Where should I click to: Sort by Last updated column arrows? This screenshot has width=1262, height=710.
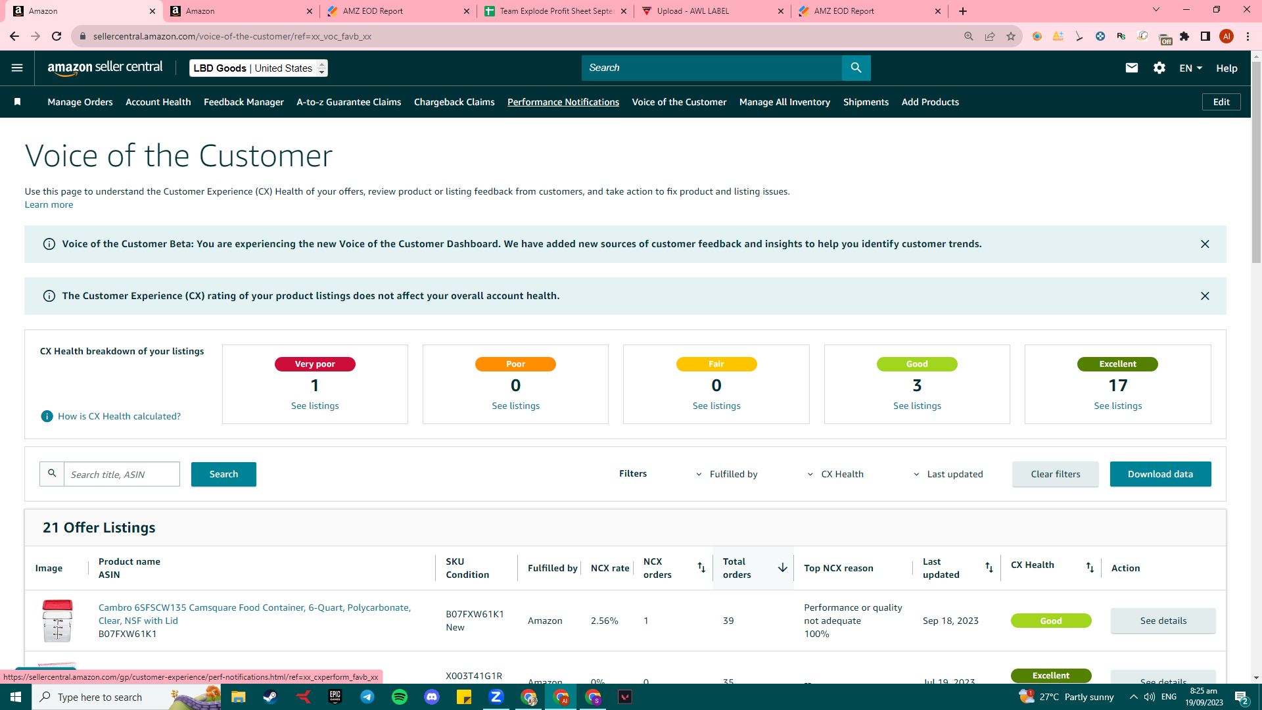[x=989, y=567]
